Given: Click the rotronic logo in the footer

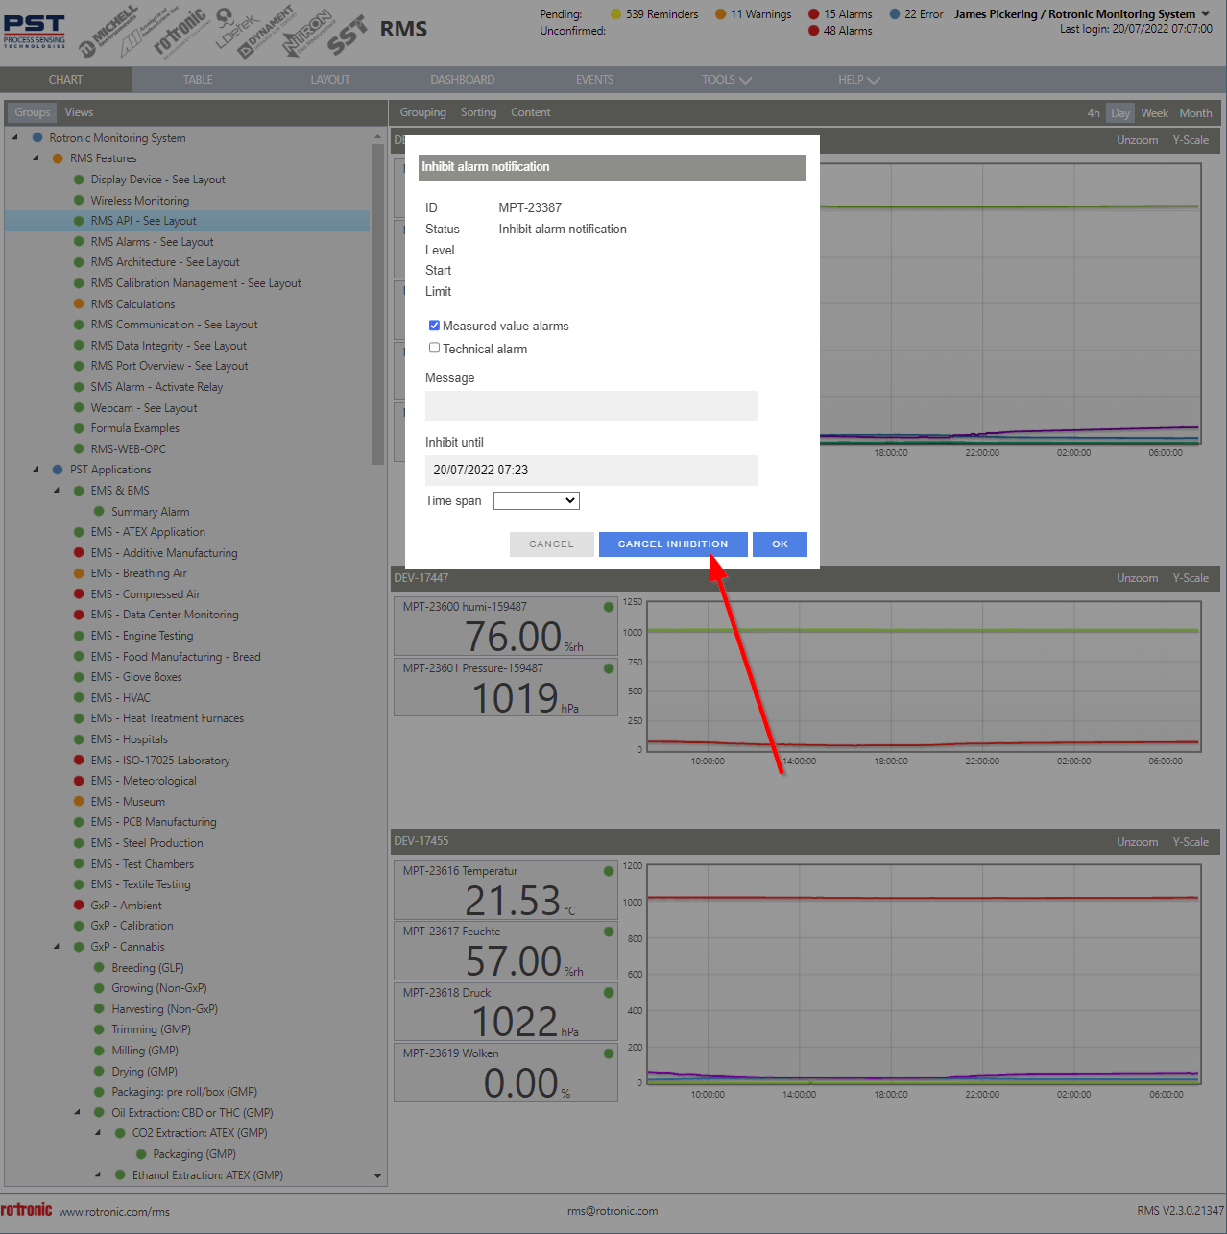Looking at the screenshot, I should (x=25, y=1211).
